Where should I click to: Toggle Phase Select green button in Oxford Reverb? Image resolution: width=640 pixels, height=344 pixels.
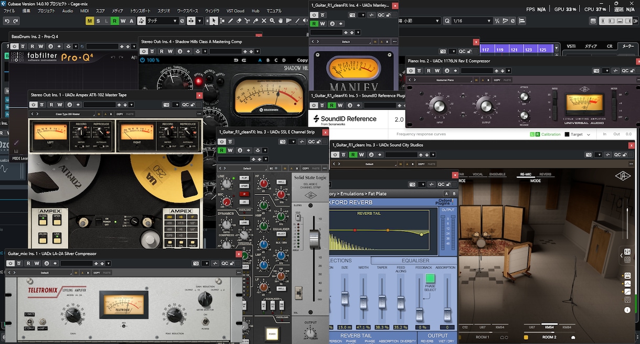pyautogui.click(x=430, y=278)
